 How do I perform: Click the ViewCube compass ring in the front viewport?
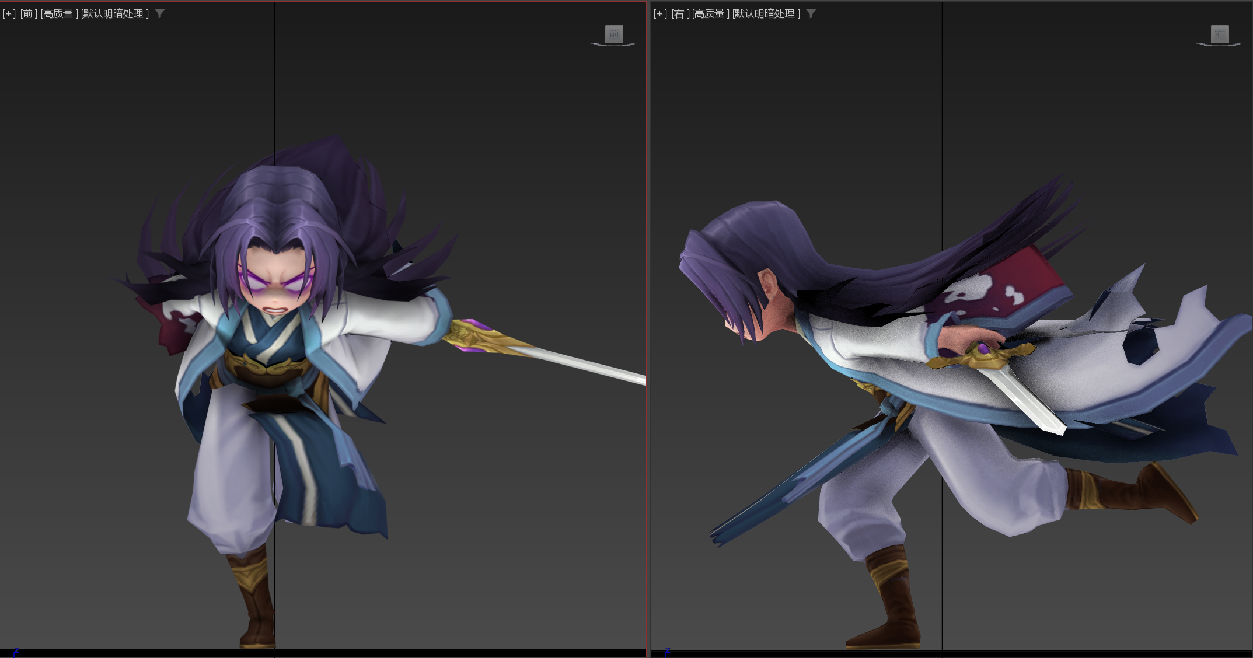(x=613, y=44)
